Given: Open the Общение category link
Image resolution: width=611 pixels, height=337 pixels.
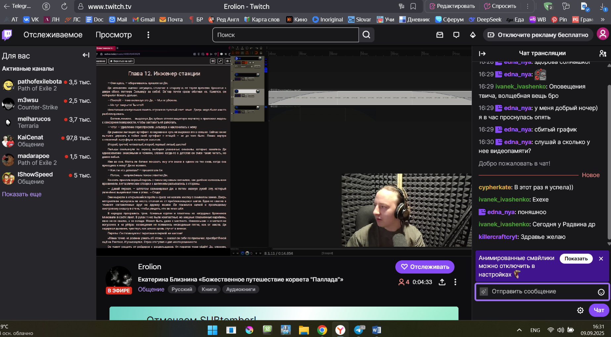Looking at the screenshot, I should (151, 289).
